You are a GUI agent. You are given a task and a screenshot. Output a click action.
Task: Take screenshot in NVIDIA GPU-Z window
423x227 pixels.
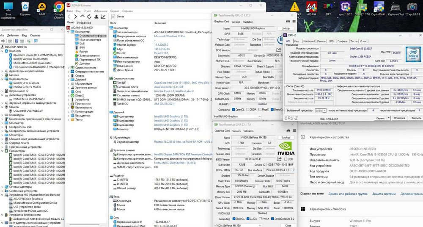click(288, 130)
